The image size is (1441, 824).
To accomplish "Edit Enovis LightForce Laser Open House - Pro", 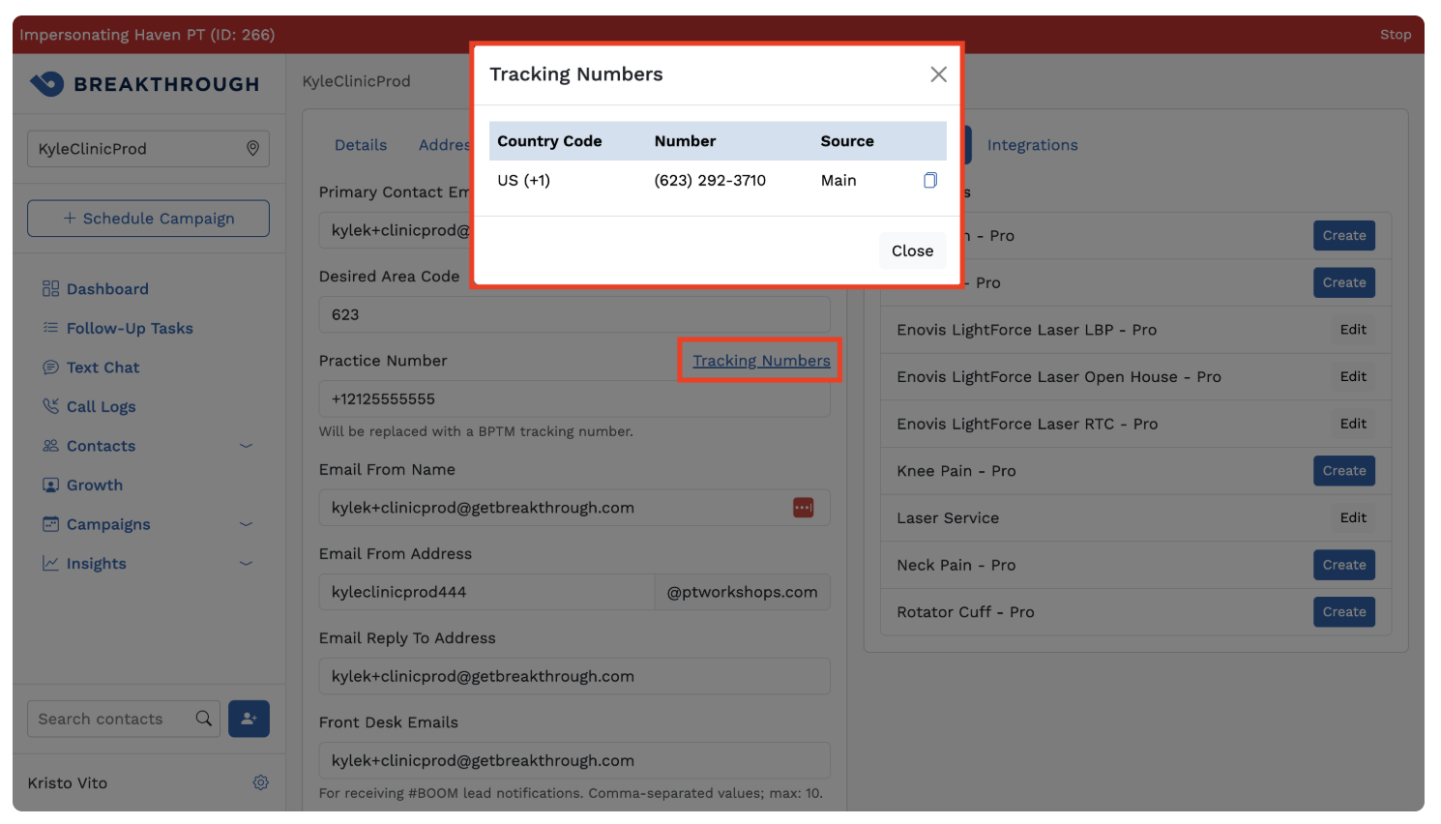I will (1353, 376).
